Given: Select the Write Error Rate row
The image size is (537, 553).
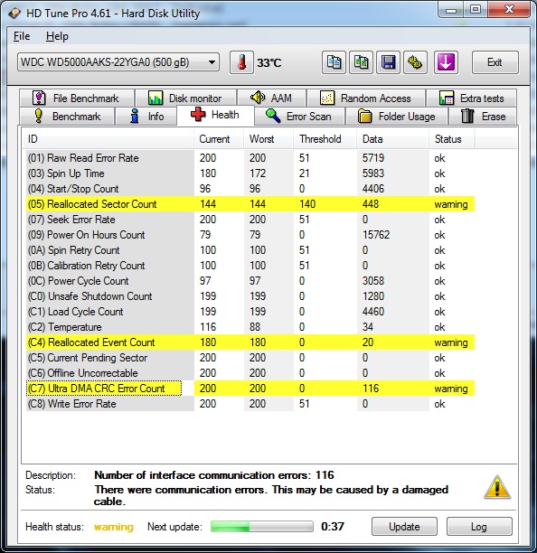Looking at the screenshot, I should click(250, 404).
